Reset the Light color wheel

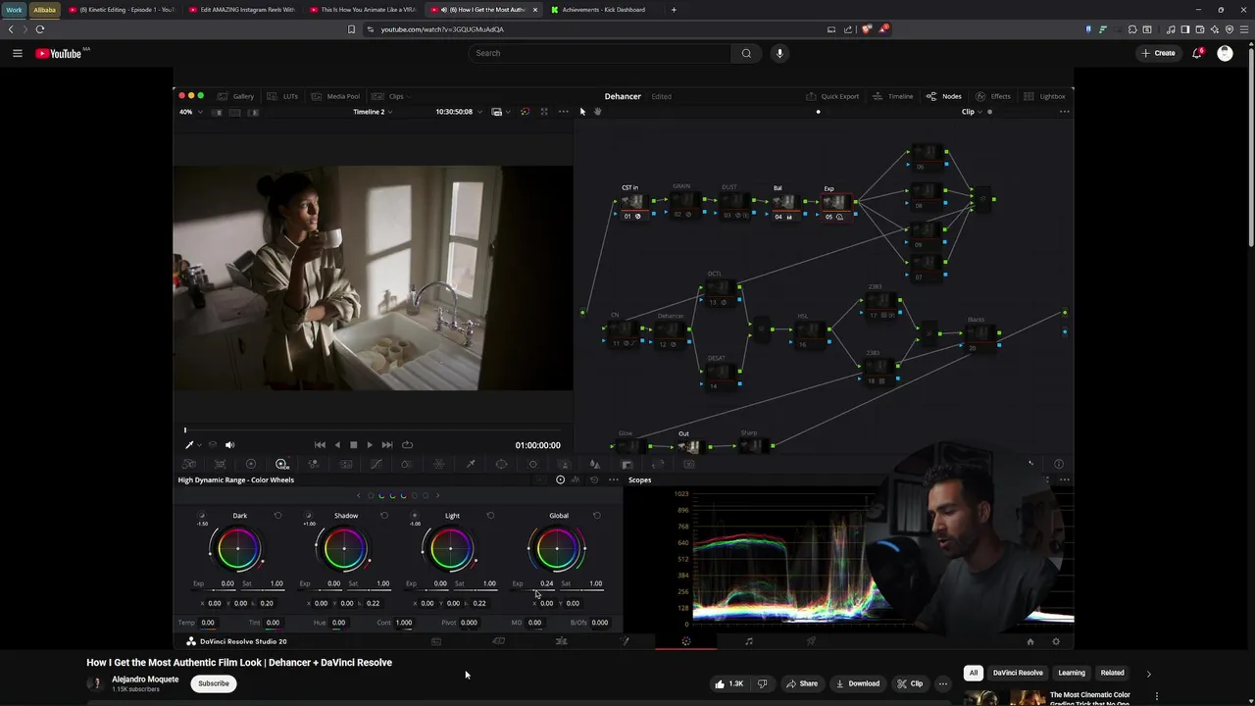coord(490,516)
